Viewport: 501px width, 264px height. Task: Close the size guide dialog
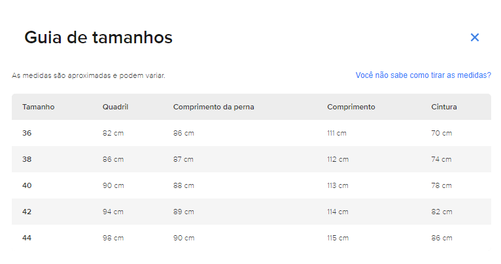pos(474,37)
